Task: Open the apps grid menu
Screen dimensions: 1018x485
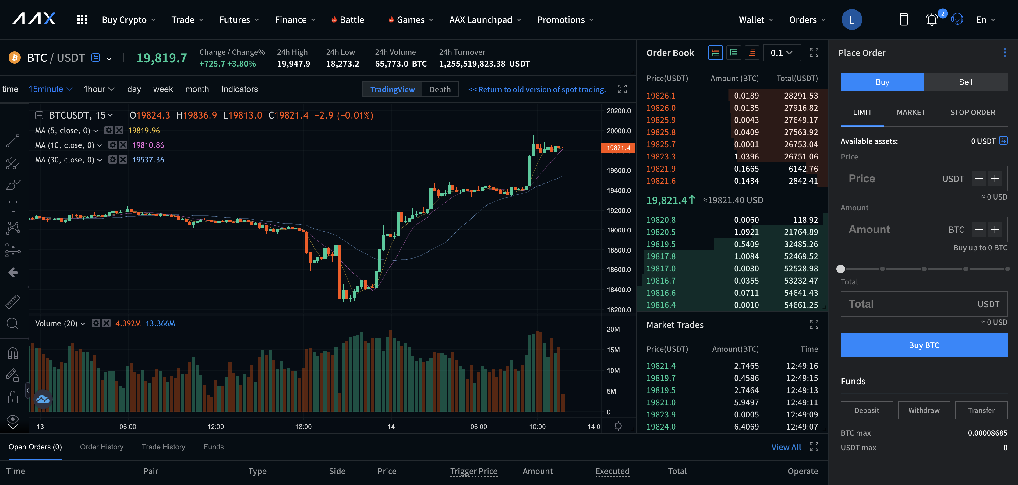Action: tap(82, 20)
